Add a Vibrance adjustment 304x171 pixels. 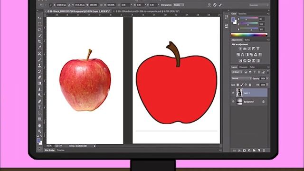coord(258,48)
